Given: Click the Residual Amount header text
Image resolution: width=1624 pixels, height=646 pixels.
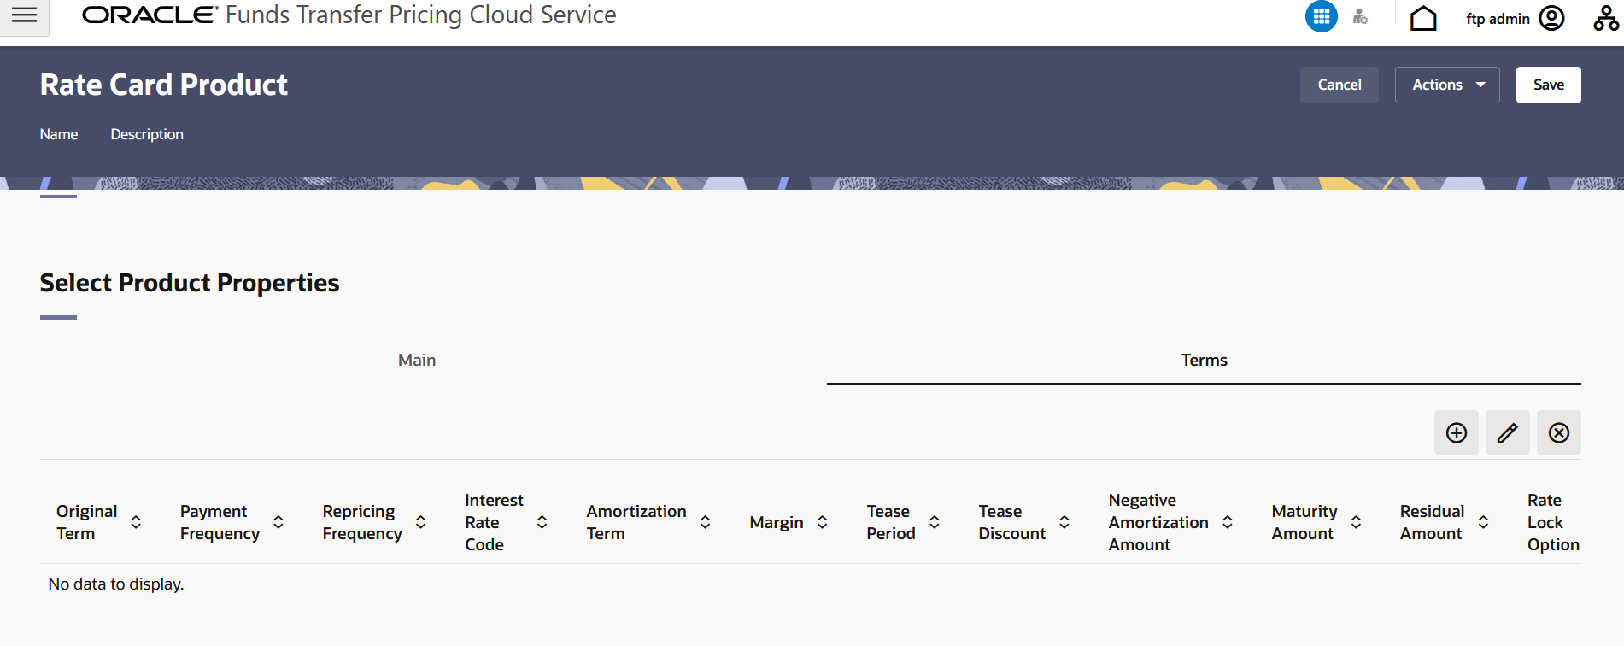Looking at the screenshot, I should (1432, 522).
